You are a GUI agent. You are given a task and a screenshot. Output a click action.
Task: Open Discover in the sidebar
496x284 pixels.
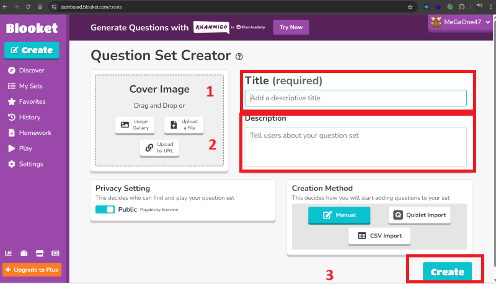tap(26, 71)
